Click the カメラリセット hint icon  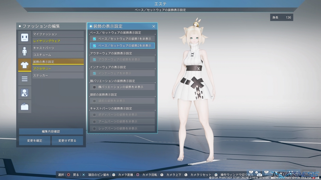pos(216,175)
